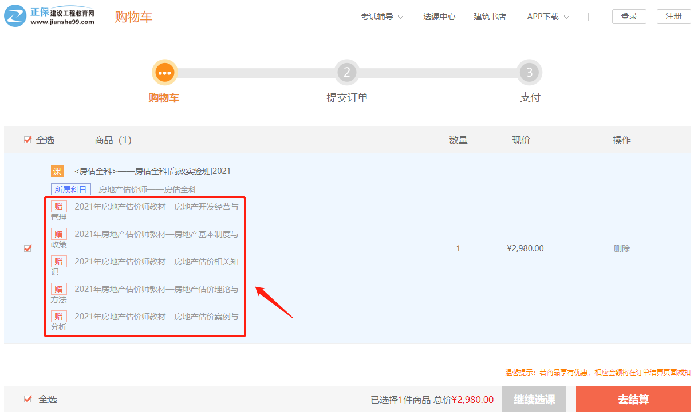694x415 pixels.
Task: Expand the APP下载 dropdown menu
Action: pyautogui.click(x=548, y=17)
